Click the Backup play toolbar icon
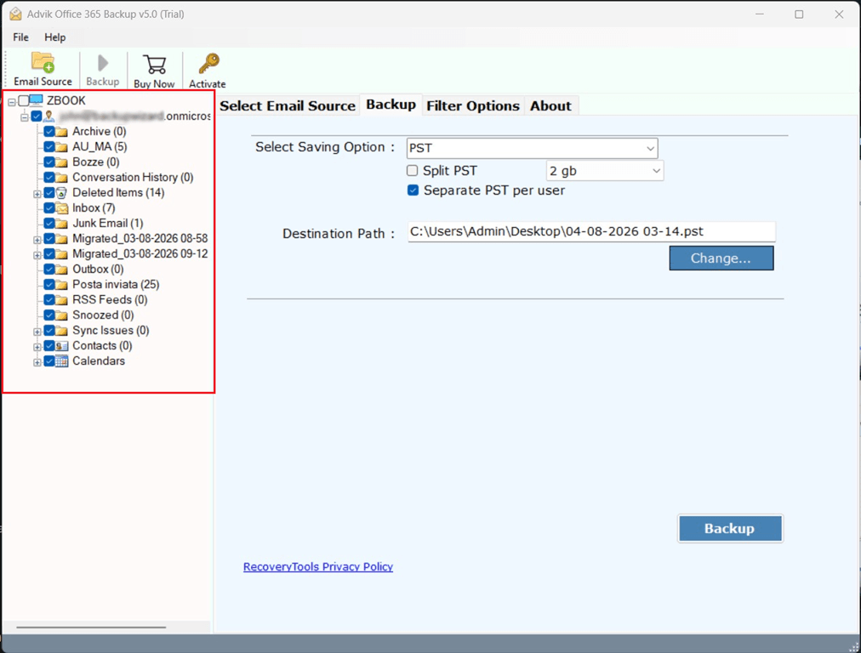The width and height of the screenshot is (861, 653). 103,63
